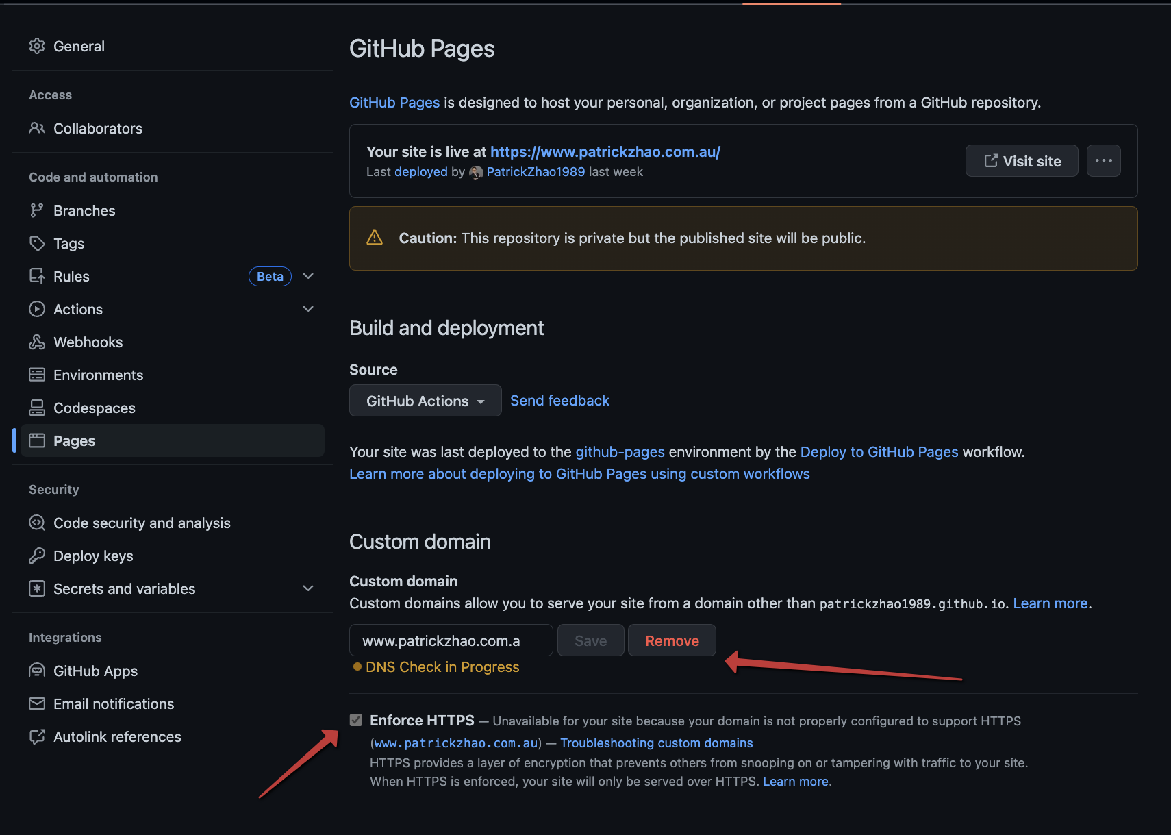
Task: Click the Deploy keys key icon
Action: [37, 556]
